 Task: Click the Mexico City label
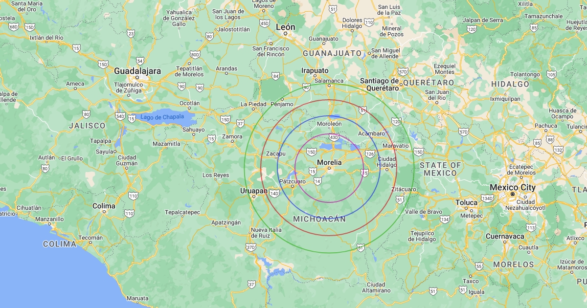click(513, 187)
